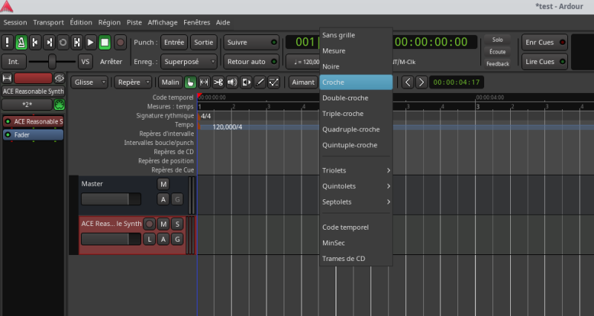Choose Double-croche from the grid menu
594x316 pixels.
345,97
